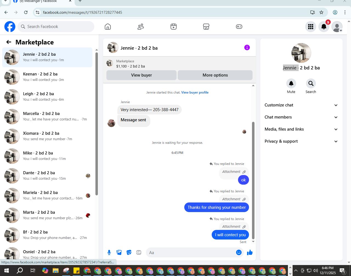Open the Gaming controller icon
The image size is (351, 276).
pyautogui.click(x=239, y=27)
